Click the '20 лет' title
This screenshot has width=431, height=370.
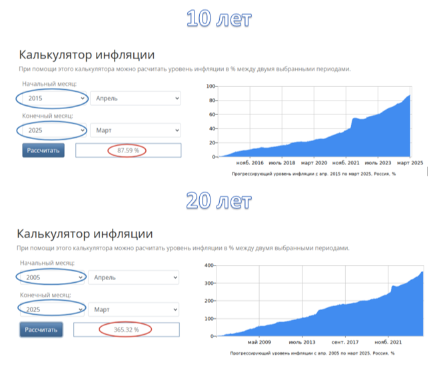[218, 200]
